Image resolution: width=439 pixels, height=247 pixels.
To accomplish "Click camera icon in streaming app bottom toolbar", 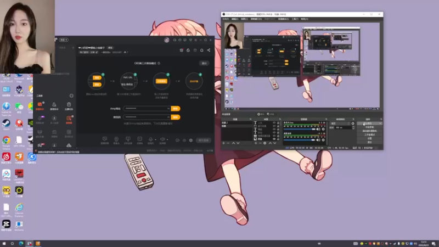I will click(x=116, y=139).
